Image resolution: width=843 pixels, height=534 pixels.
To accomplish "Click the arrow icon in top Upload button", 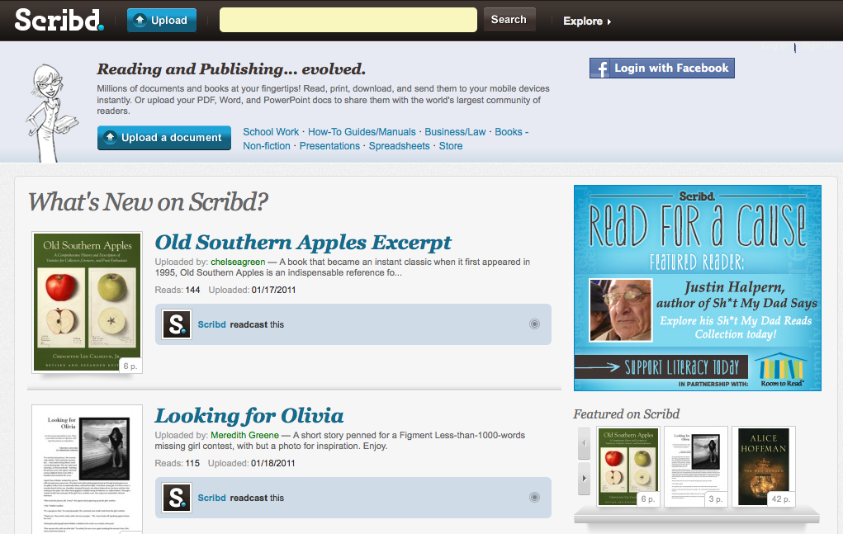I will (140, 21).
